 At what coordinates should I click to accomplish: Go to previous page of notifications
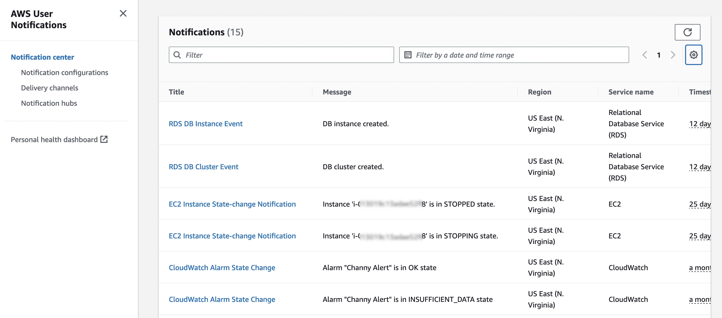point(644,55)
